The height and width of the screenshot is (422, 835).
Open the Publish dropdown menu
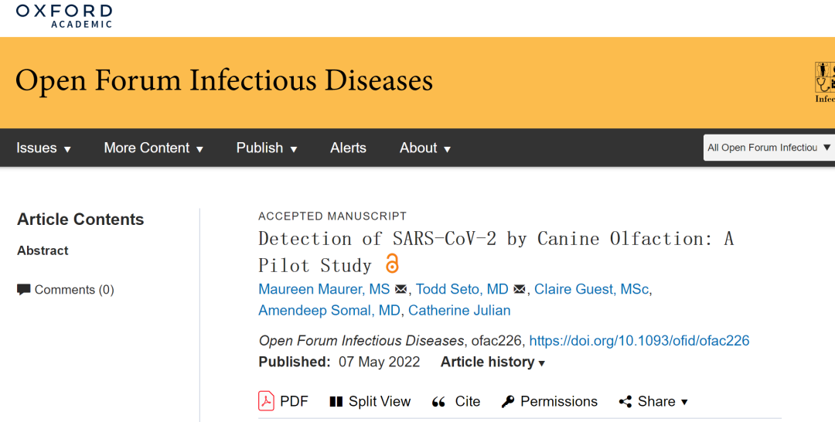pos(267,148)
